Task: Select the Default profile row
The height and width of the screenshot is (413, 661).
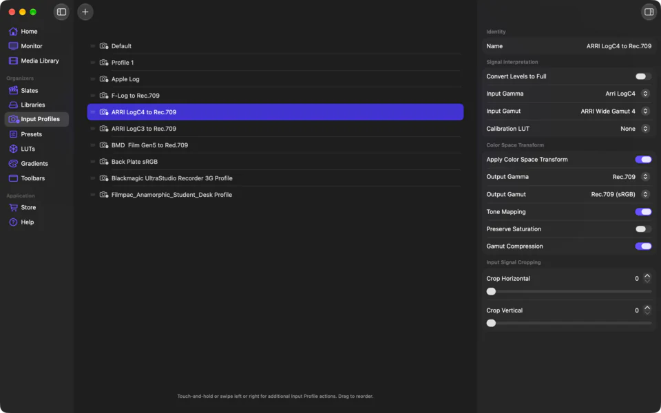Action: click(x=275, y=46)
